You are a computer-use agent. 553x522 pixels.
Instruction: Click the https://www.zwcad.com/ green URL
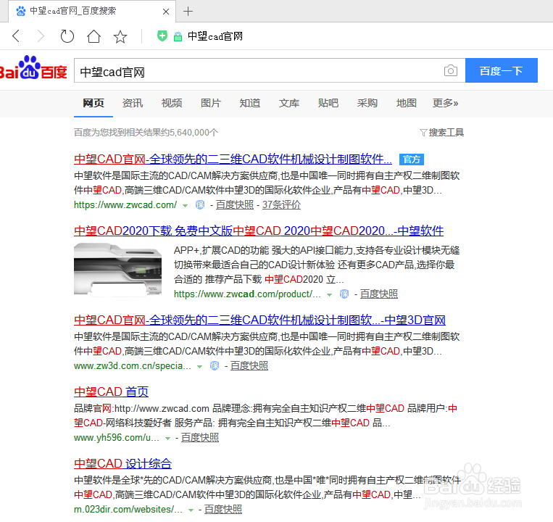coord(125,205)
